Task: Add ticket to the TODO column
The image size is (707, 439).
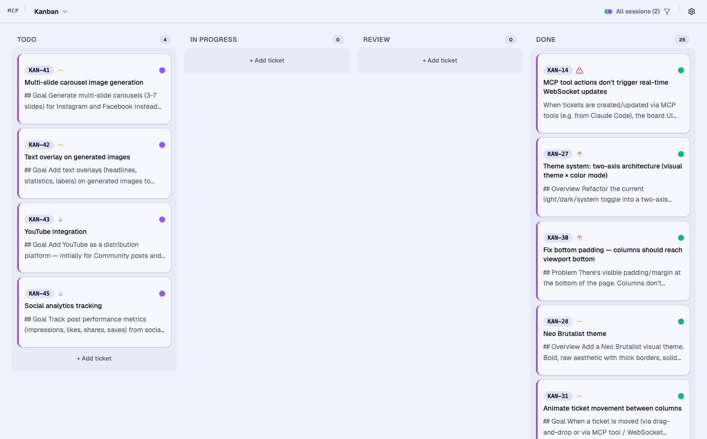Action: click(x=94, y=359)
